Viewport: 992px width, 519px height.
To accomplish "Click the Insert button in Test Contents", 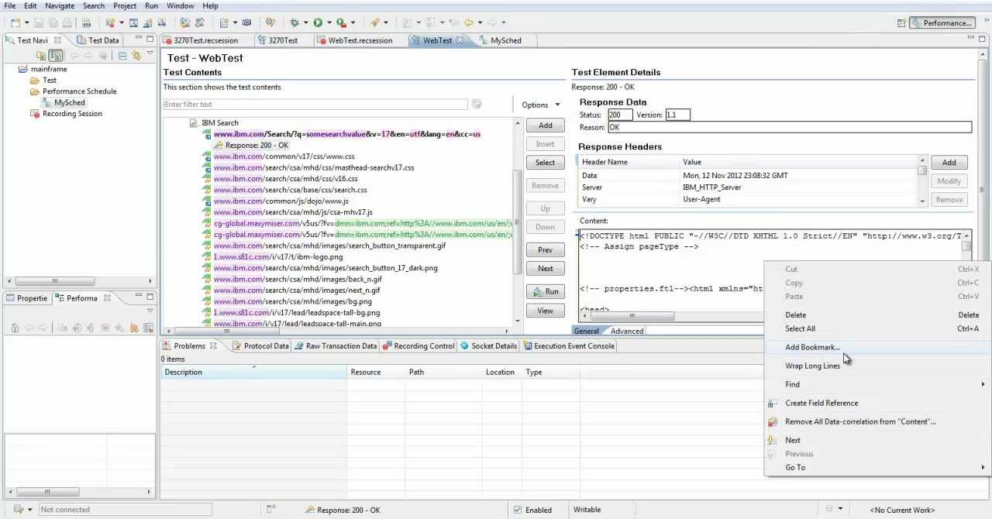I will (545, 144).
